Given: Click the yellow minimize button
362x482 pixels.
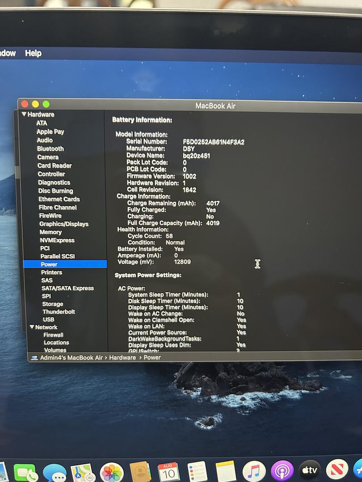Looking at the screenshot, I should (36, 104).
